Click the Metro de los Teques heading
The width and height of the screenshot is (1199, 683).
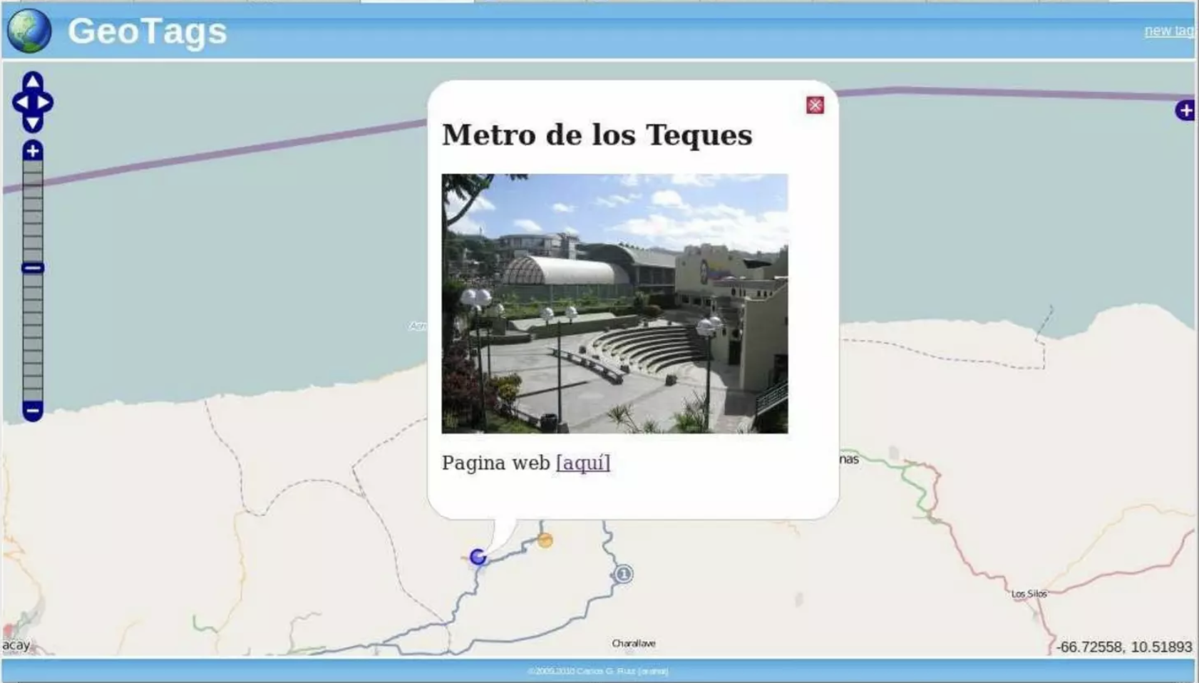coord(597,135)
